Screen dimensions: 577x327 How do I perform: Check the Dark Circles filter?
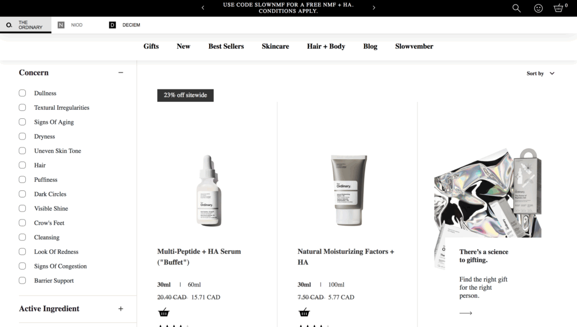23,194
